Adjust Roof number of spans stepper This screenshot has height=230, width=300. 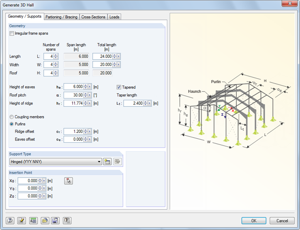point(56,73)
